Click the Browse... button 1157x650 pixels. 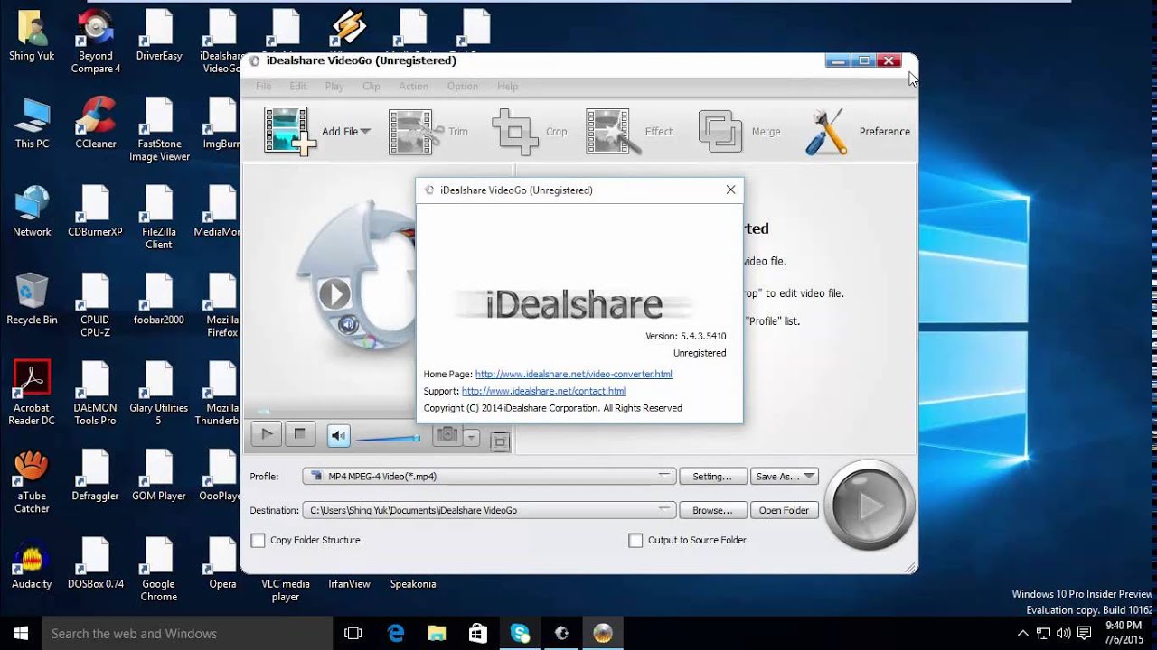tap(712, 510)
